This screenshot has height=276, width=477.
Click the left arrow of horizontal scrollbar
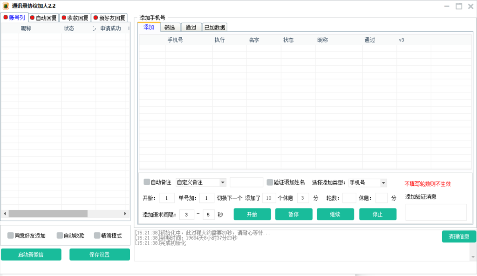click(5, 214)
